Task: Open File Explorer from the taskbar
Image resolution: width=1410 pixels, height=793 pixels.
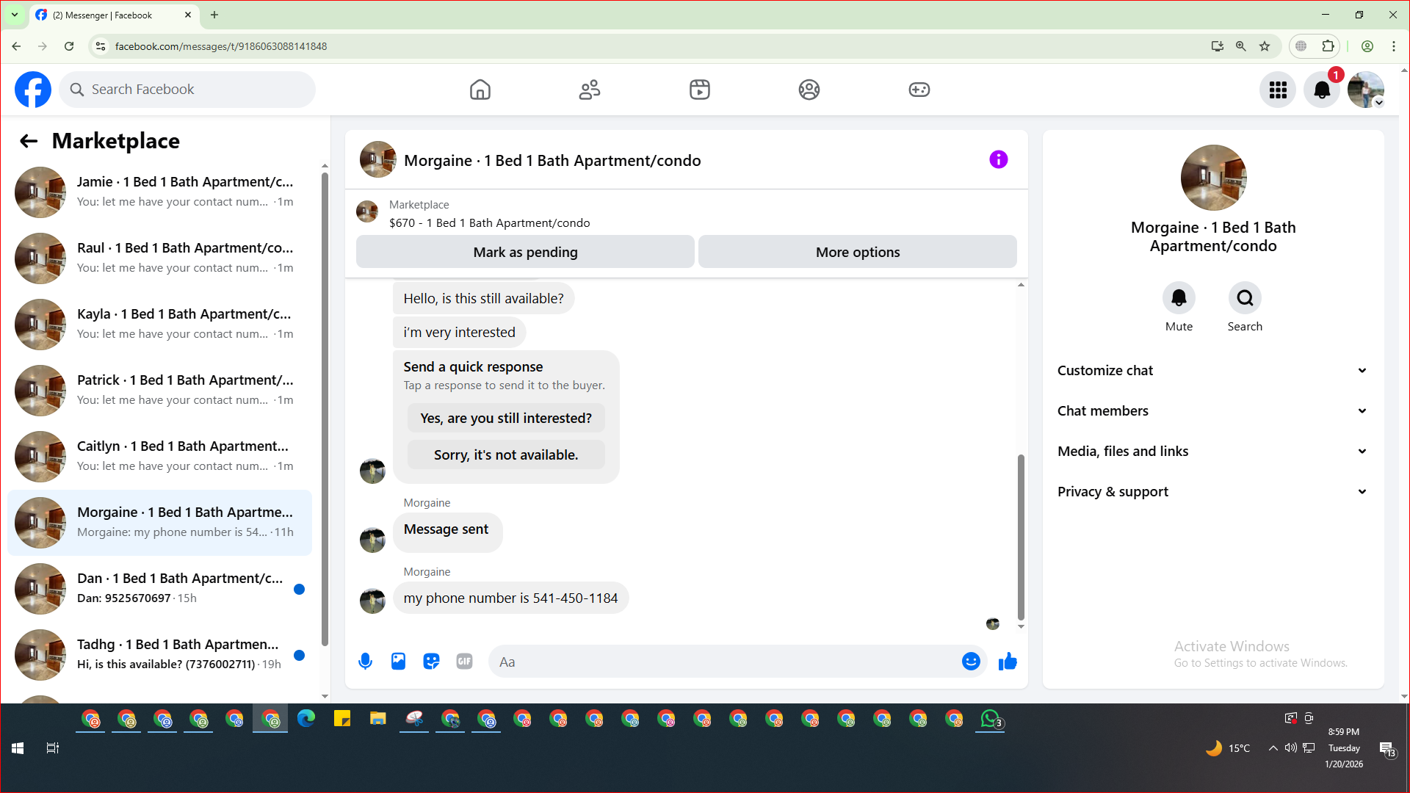Action: coord(377,719)
